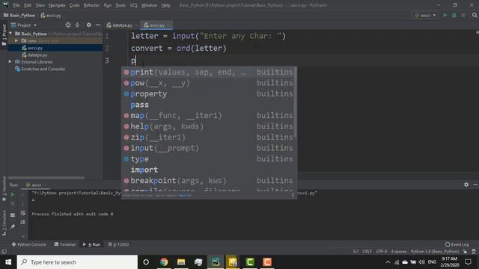Open the View menu
This screenshot has width=479, height=269.
point(40,5)
